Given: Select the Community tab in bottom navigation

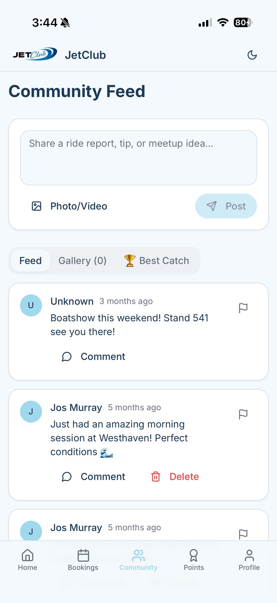Looking at the screenshot, I should 138,560.
